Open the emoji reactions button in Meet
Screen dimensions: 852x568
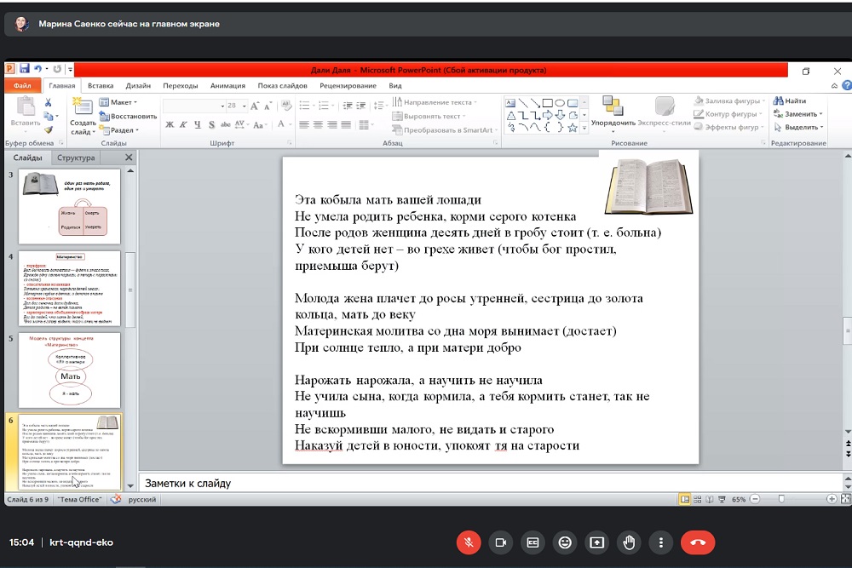point(564,542)
